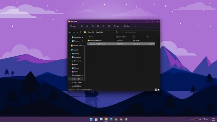Show hidden system tray icons
This screenshot has width=217, height=122.
pos(192,119)
